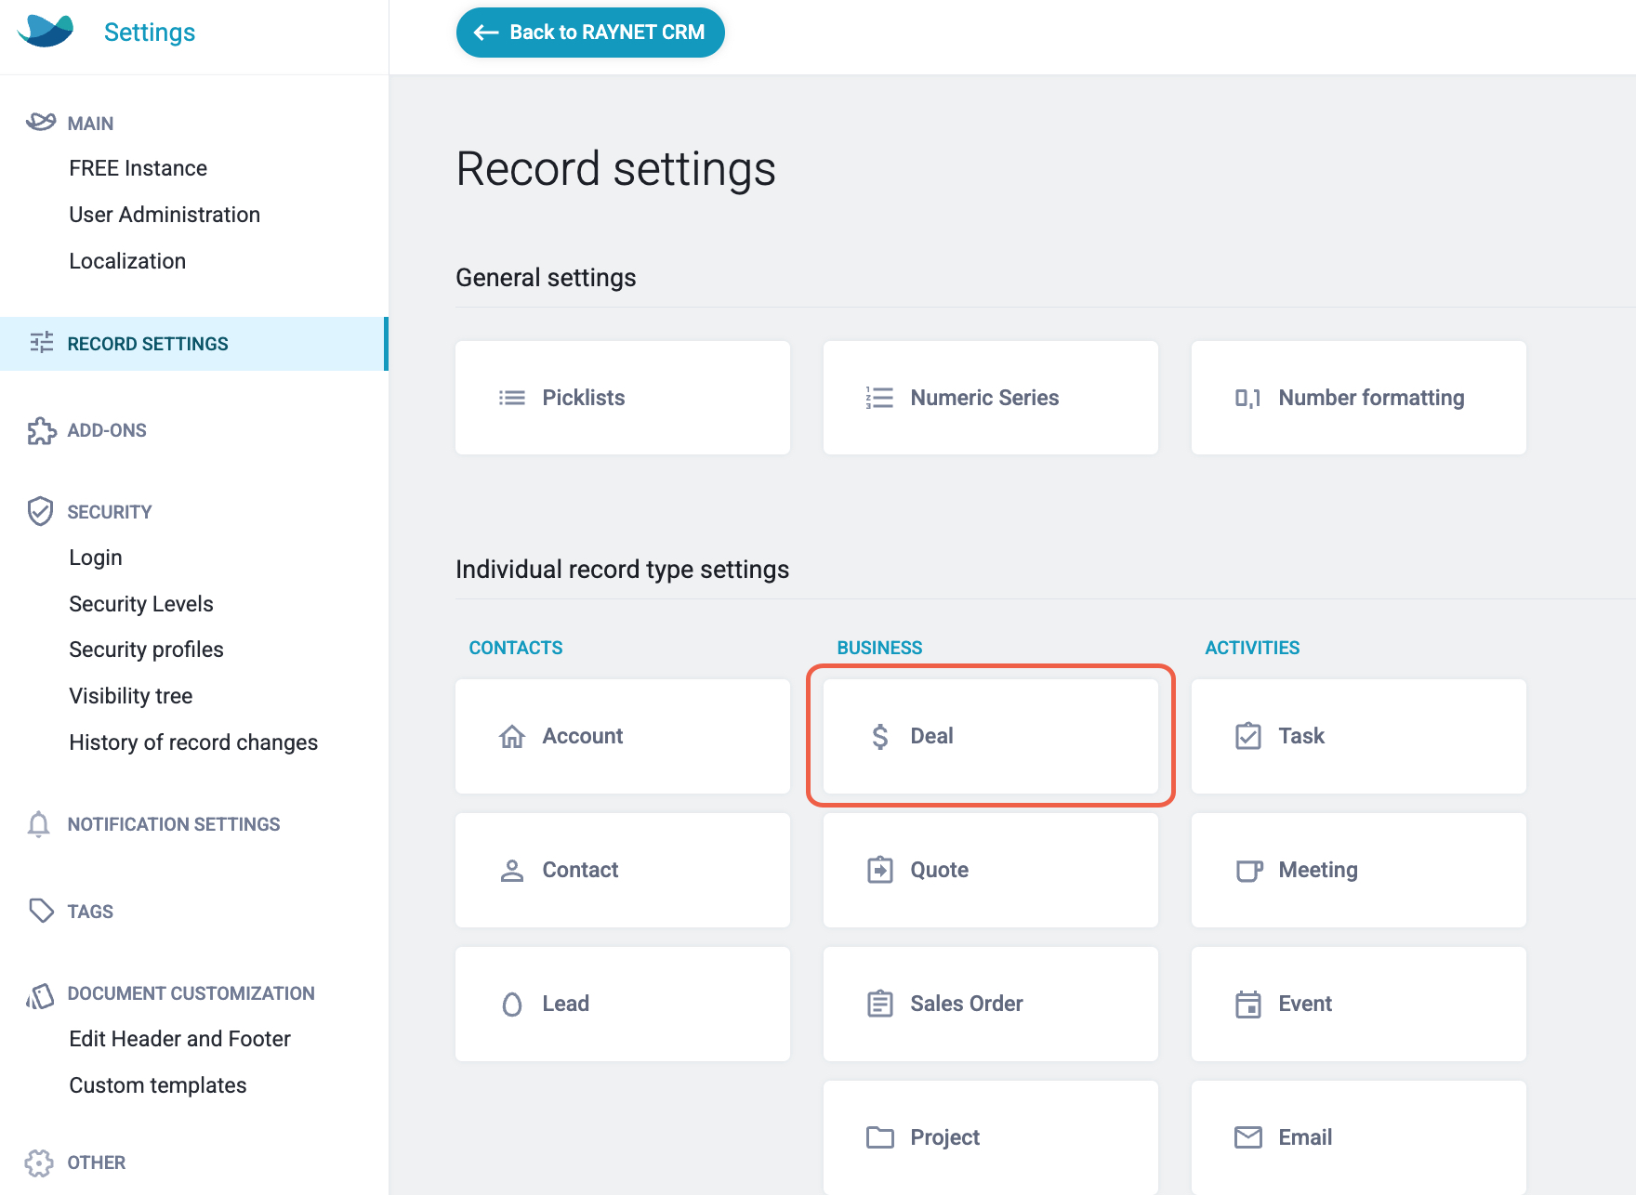Screen dimensions: 1636x1195
Task: Click the Lead egg icon
Action: (x=512, y=1005)
